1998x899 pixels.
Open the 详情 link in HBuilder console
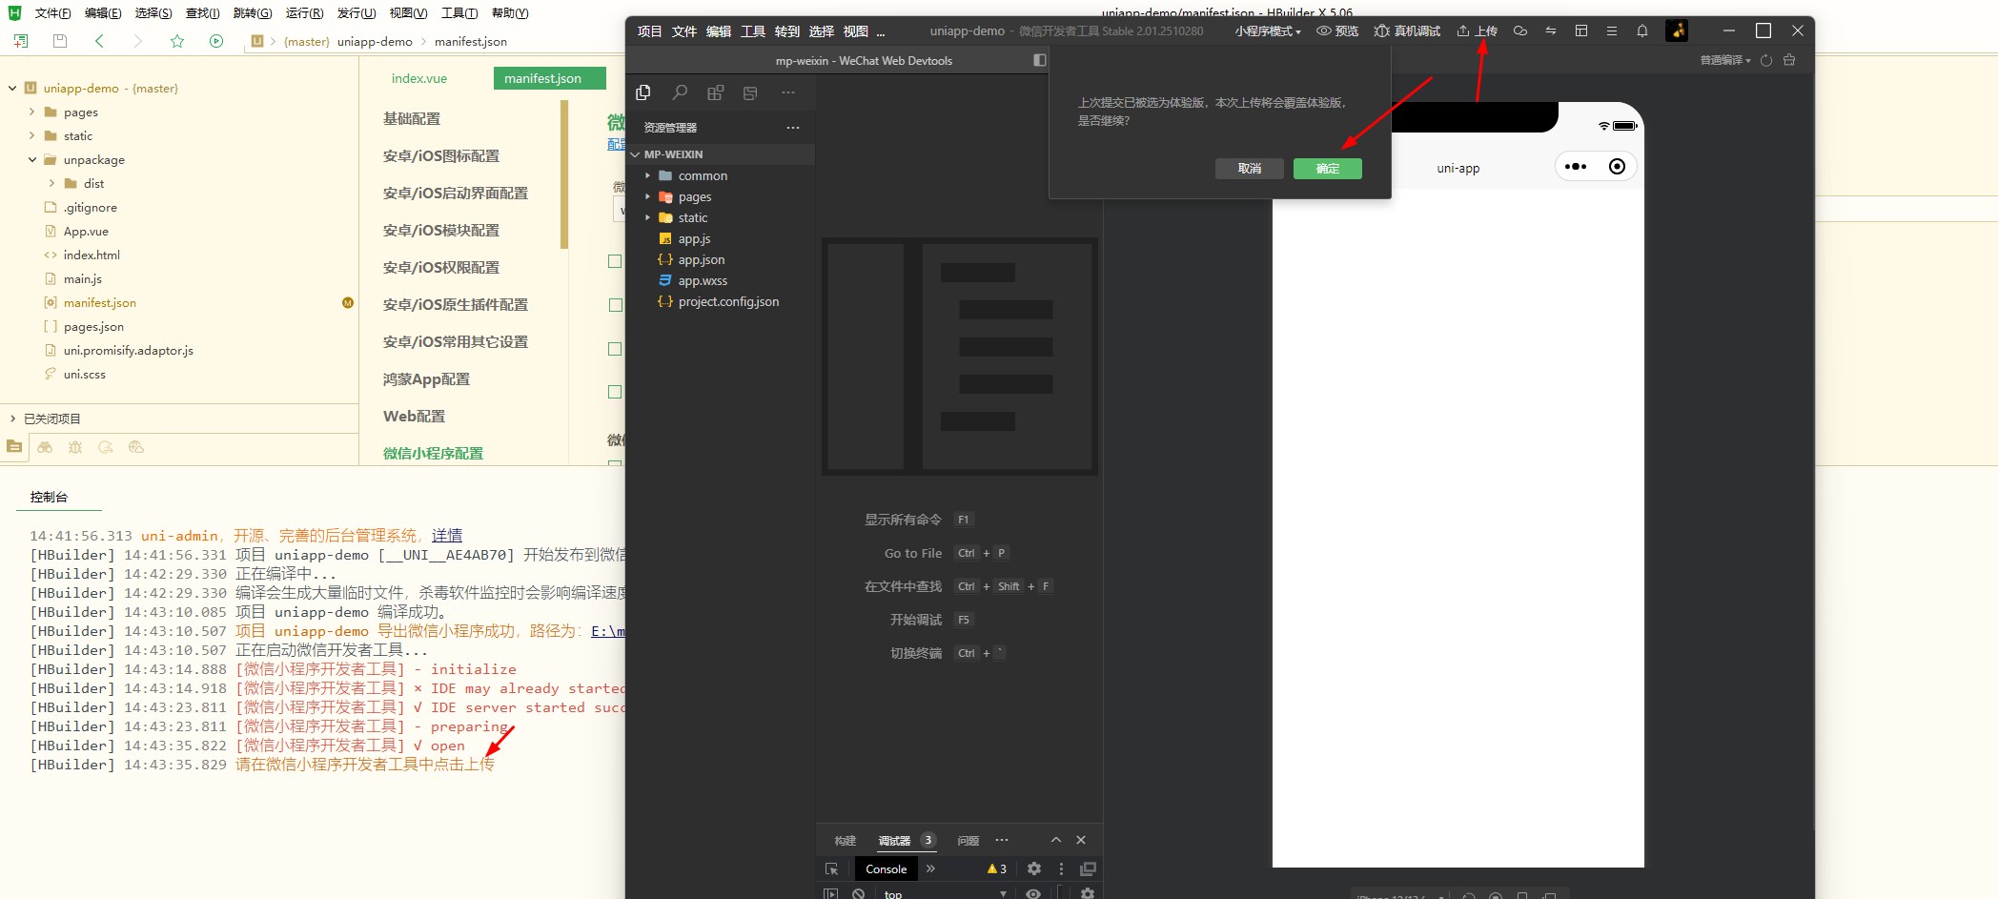(447, 535)
